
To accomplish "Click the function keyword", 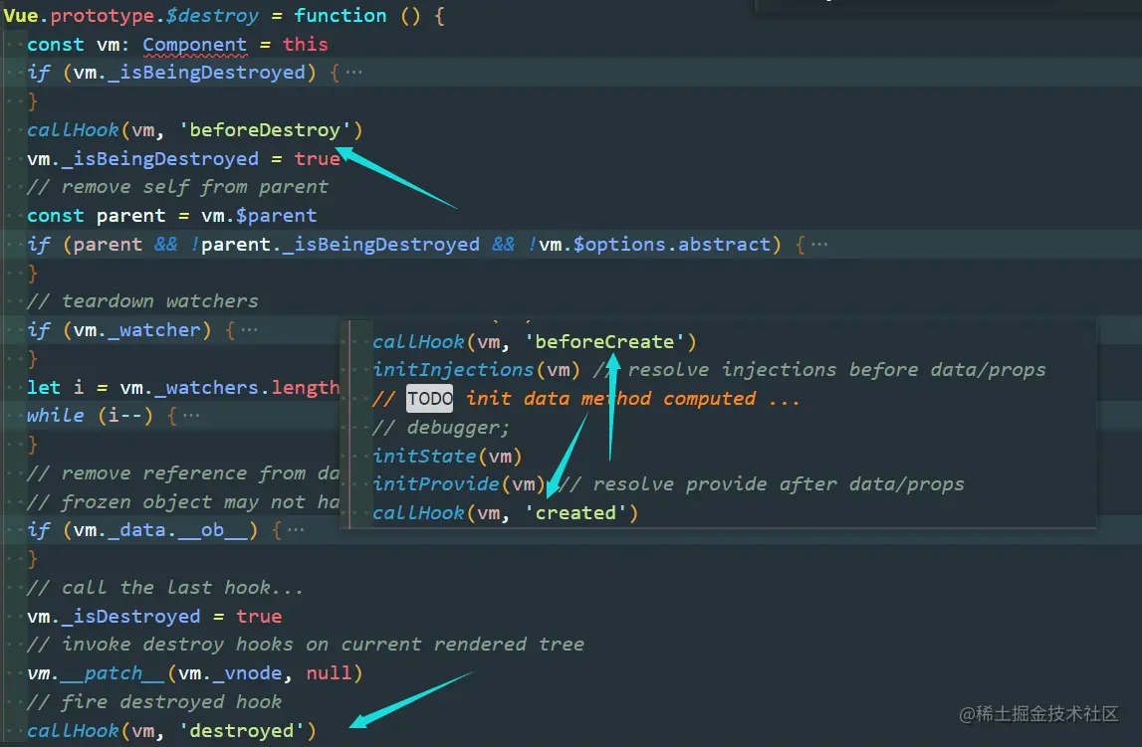I will tap(341, 15).
